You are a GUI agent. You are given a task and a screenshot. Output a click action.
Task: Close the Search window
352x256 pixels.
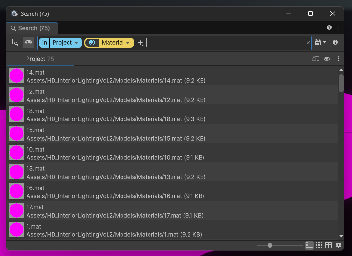333,13
